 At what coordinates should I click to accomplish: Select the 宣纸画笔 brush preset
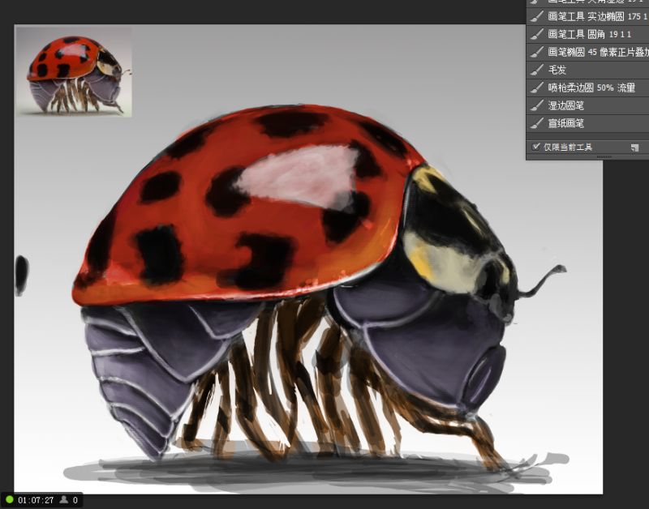(587, 123)
